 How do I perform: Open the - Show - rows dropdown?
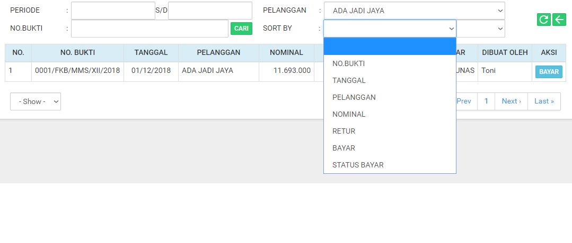36,101
